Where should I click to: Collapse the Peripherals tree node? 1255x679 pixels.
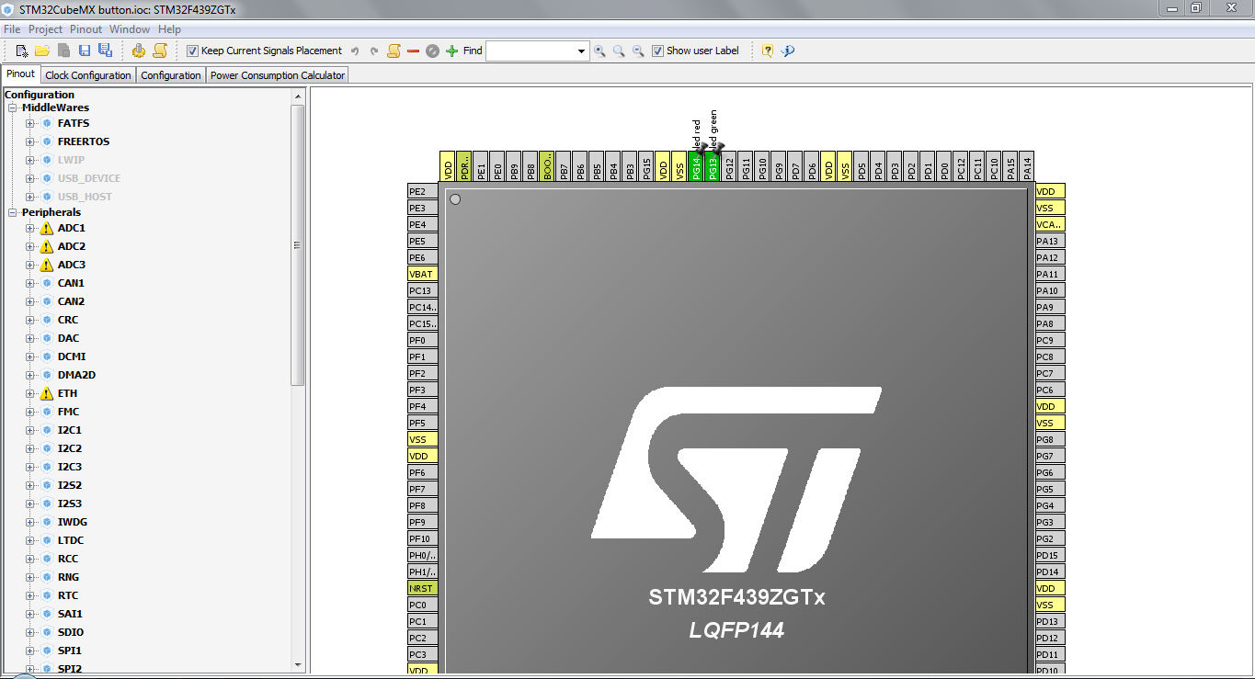click(x=13, y=213)
